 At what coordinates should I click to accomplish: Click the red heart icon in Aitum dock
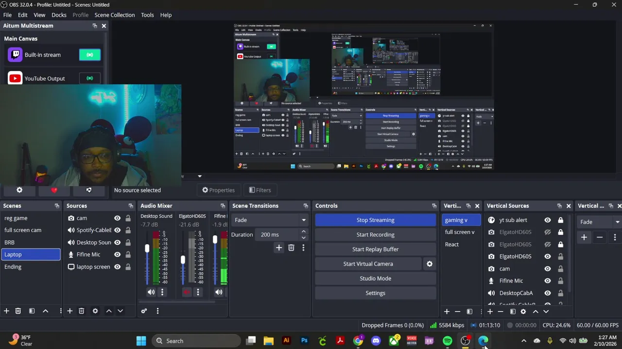click(54, 190)
